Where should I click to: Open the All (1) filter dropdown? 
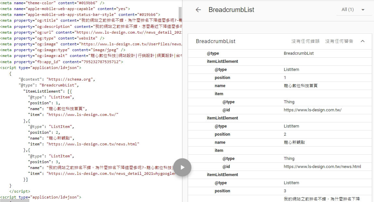coord(354,10)
